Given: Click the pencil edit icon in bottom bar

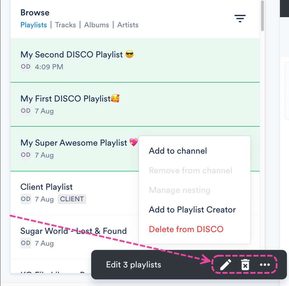Looking at the screenshot, I should pos(226,265).
